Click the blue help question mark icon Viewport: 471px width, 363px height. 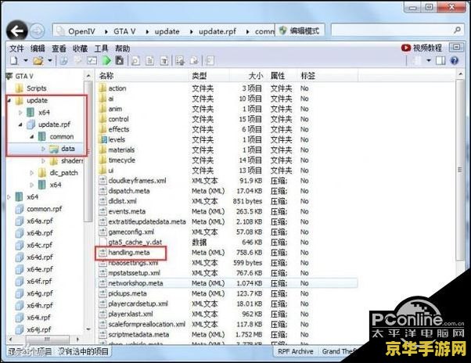pyautogui.click(x=455, y=61)
